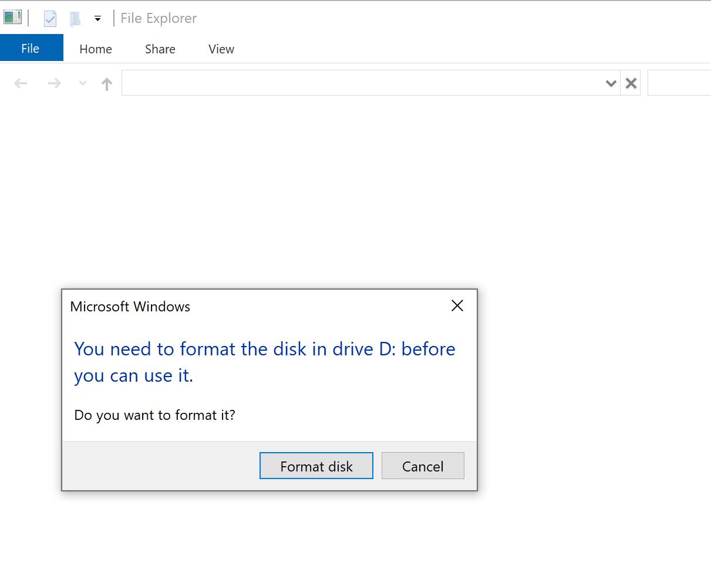This screenshot has height=577, width=711.
Task: Close the Microsoft Windows dialog
Action: pyautogui.click(x=457, y=306)
